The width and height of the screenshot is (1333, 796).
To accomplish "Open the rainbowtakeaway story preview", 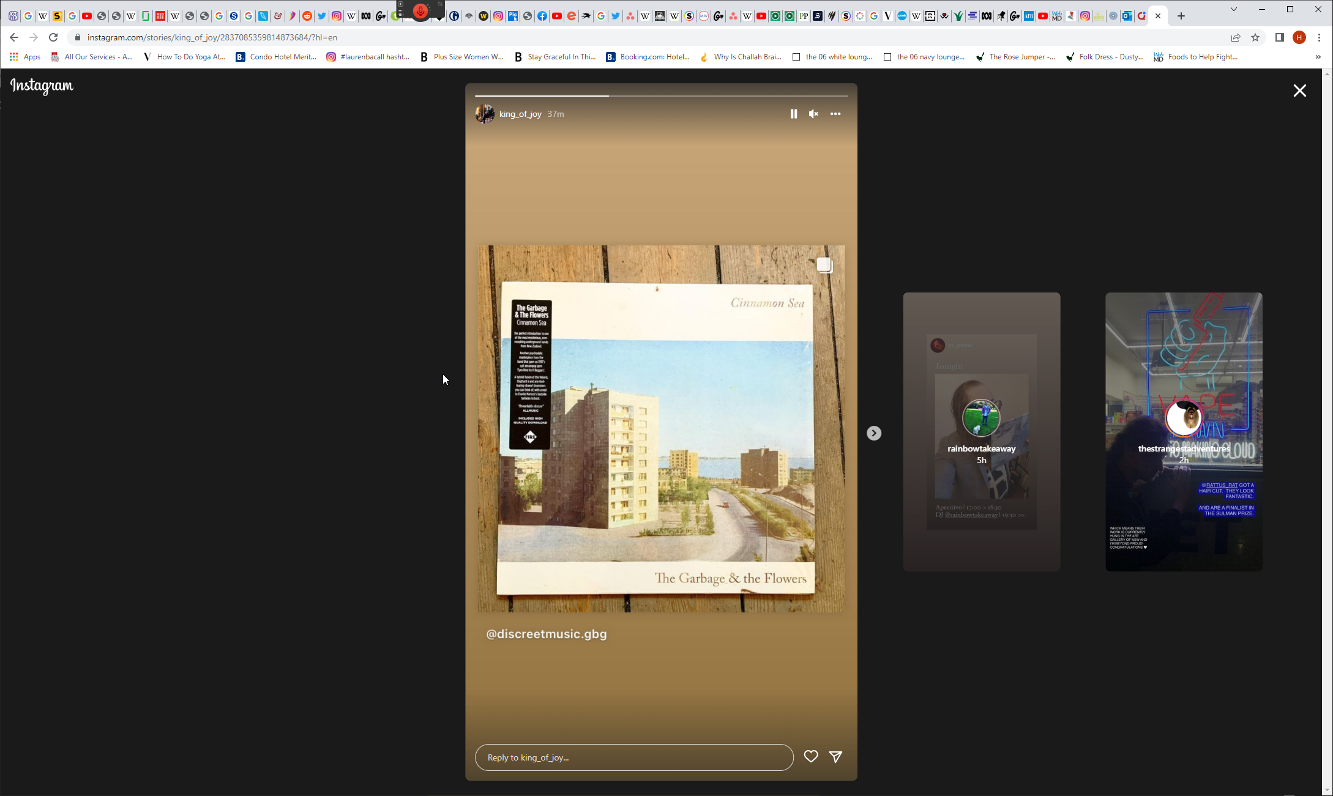I will click(x=982, y=432).
